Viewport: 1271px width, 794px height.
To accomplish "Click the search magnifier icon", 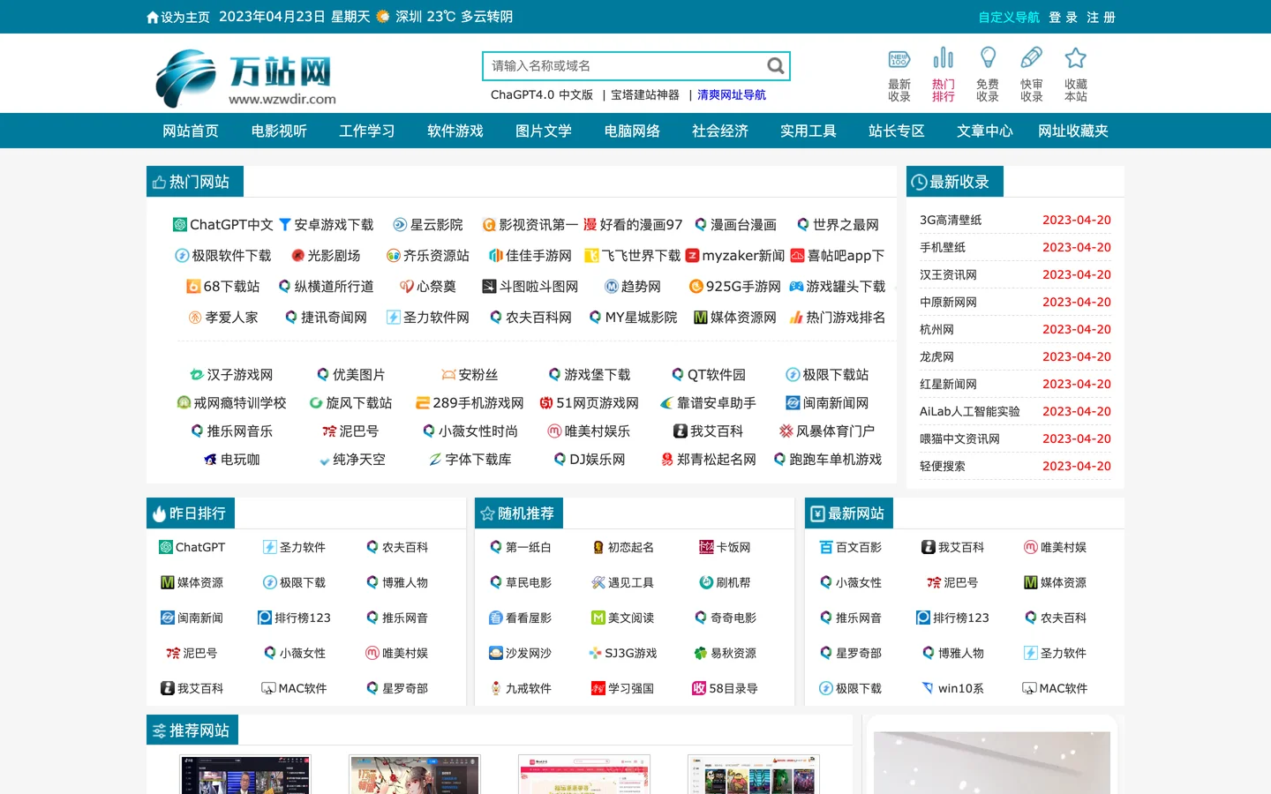I will 775,65.
